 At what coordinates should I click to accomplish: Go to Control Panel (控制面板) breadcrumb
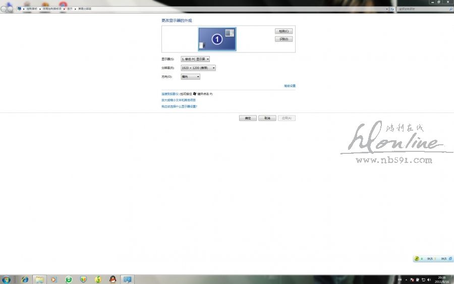pyautogui.click(x=32, y=9)
